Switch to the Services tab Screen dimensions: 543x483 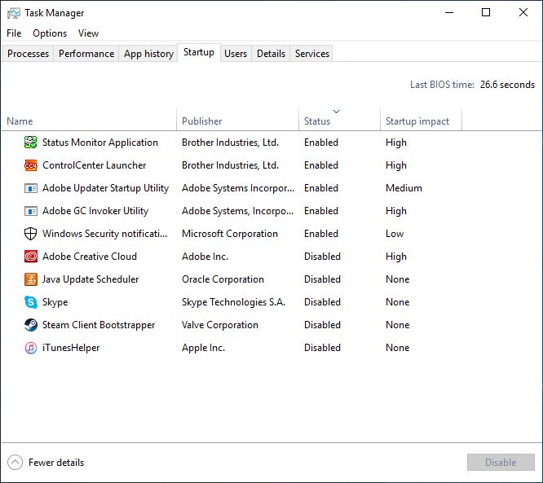pyautogui.click(x=312, y=54)
